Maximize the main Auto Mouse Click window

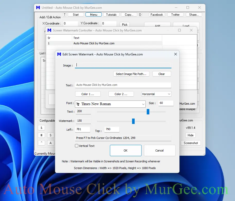pyautogui.click(x=188, y=7)
